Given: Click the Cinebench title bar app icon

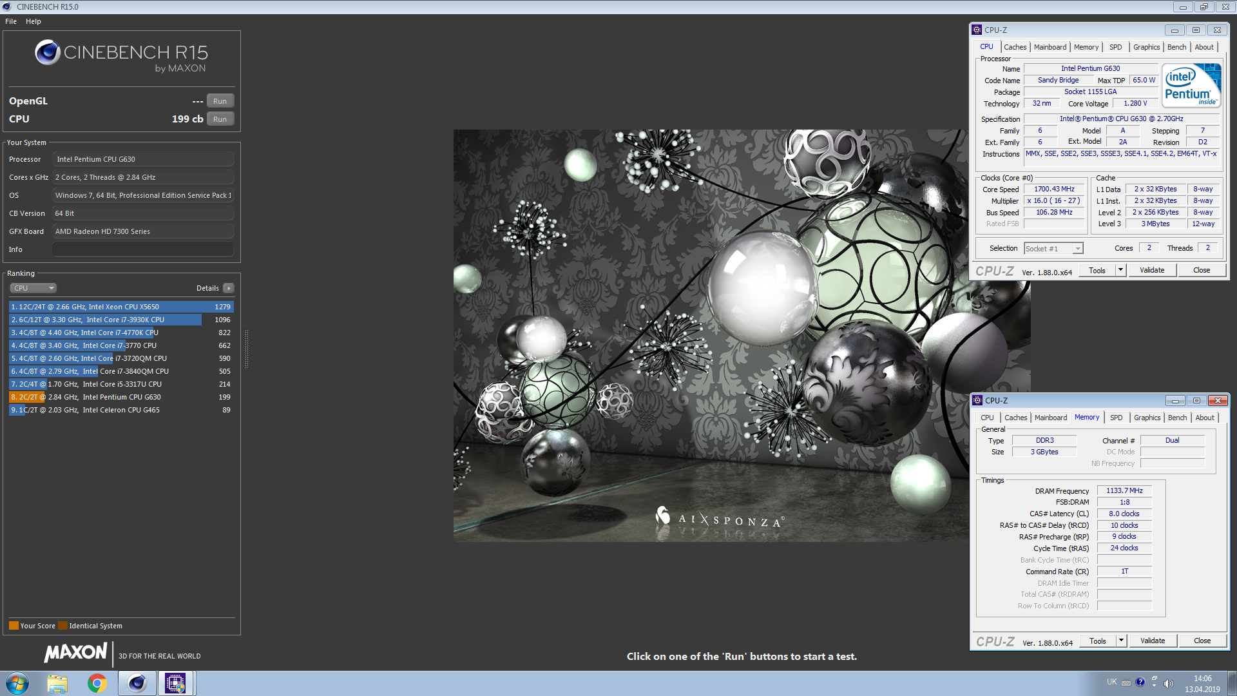Looking at the screenshot, I should (7, 6).
